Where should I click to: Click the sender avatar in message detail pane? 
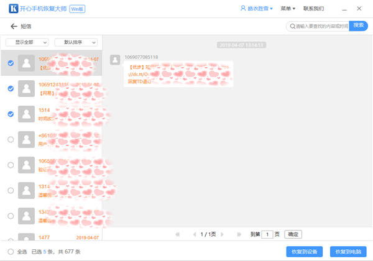115,59
